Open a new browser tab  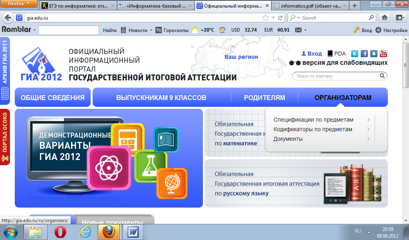[x=355, y=6]
